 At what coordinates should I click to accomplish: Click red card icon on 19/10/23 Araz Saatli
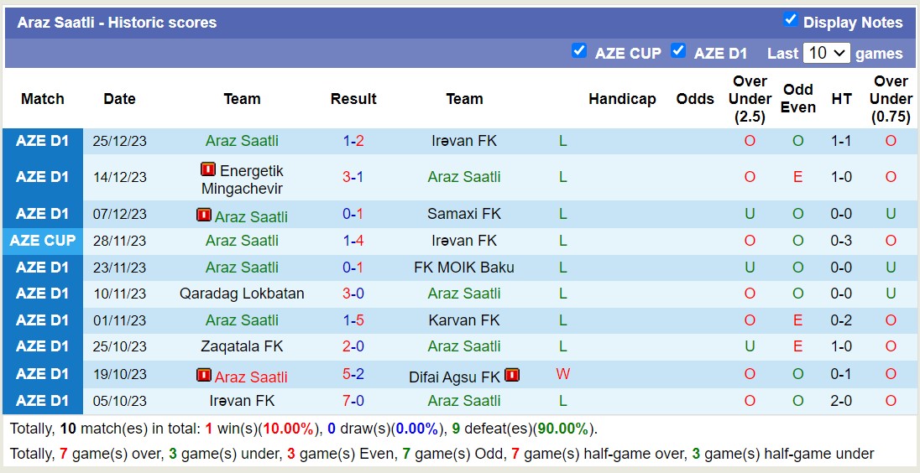(203, 375)
